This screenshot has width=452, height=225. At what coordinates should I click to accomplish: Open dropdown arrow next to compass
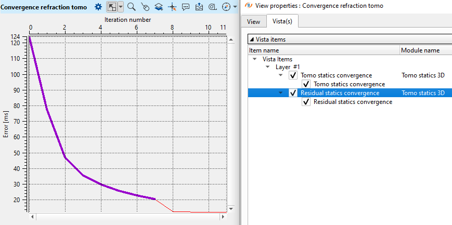[x=235, y=7]
